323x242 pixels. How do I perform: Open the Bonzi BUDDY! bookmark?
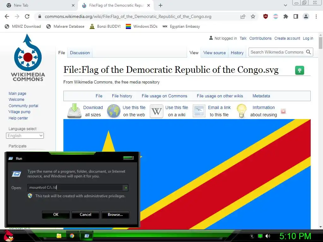tap(105, 26)
